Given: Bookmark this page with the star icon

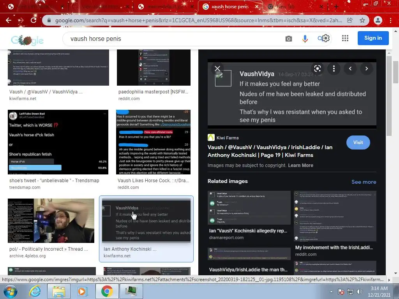Looking at the screenshot, I should 362,20.
